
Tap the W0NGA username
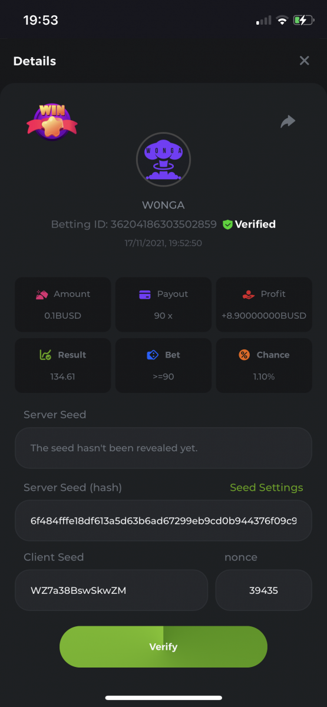pos(163,206)
